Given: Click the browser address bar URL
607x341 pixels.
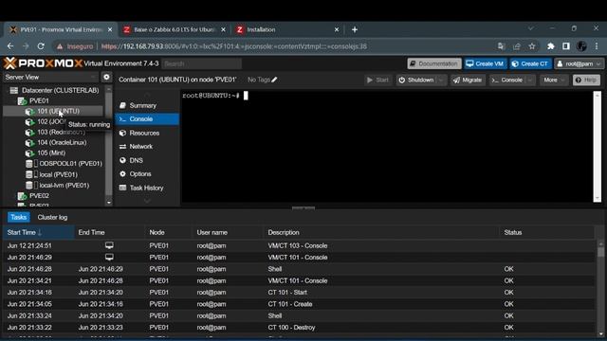Looking at the screenshot, I should (x=234, y=46).
